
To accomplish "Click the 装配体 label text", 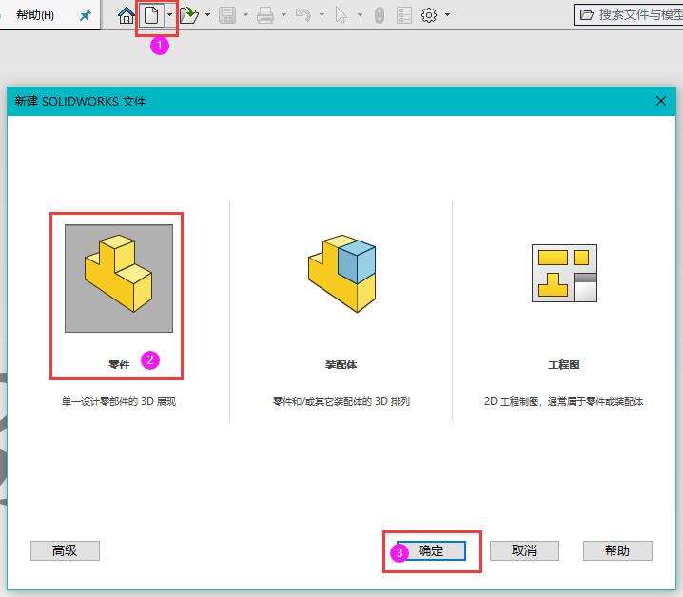I will pyautogui.click(x=341, y=364).
